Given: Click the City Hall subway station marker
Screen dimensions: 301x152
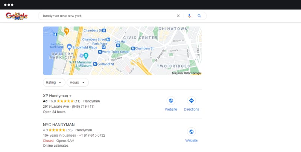Looking at the screenshot, I should tap(118, 45).
